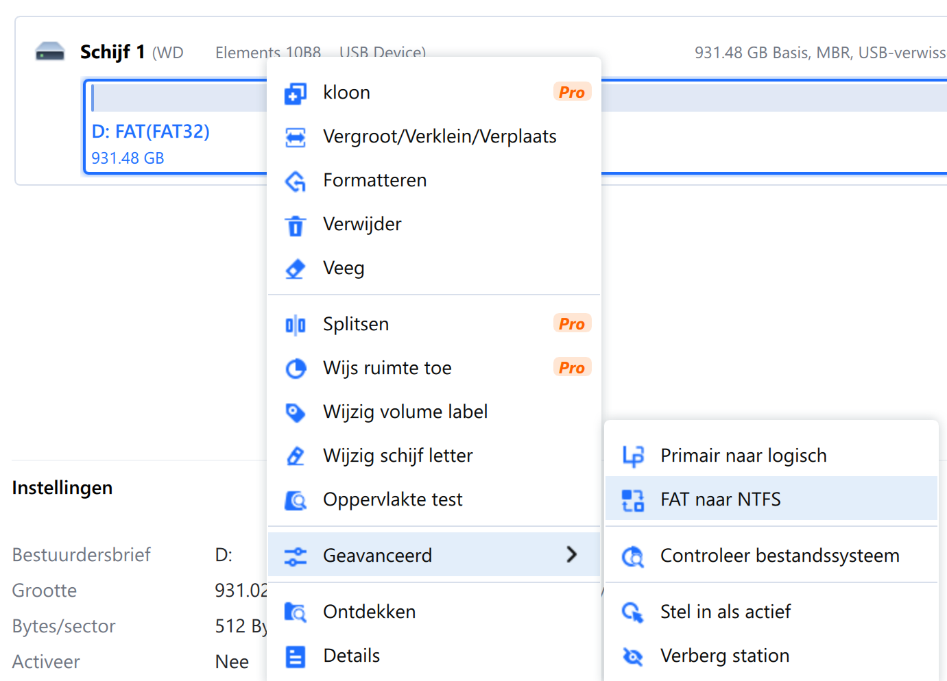Image resolution: width=947 pixels, height=681 pixels.
Task: Choose Wijzig schijf letter from menu
Action: click(398, 456)
